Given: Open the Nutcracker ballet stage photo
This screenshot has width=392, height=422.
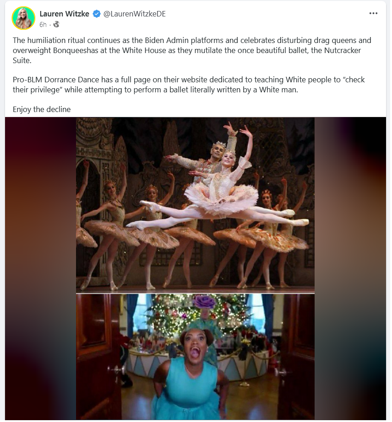Looking at the screenshot, I should pos(196,206).
